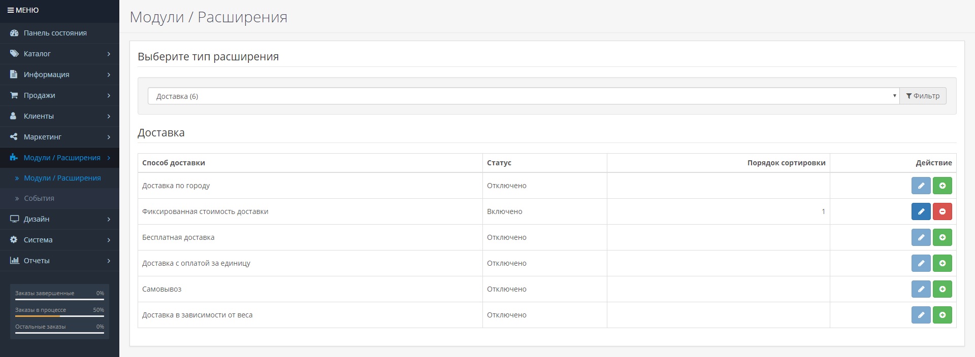
Task: Click pencil icon for Доставка с оплатой за единицу
Action: tap(921, 263)
